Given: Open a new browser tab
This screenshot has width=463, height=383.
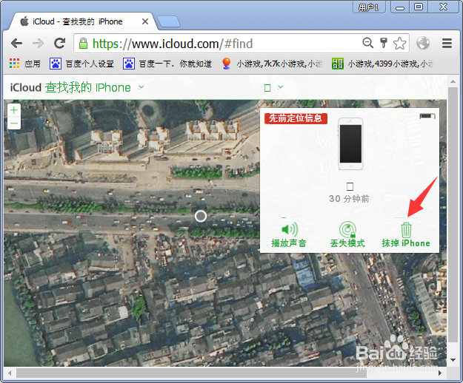Looking at the screenshot, I should pos(169,21).
